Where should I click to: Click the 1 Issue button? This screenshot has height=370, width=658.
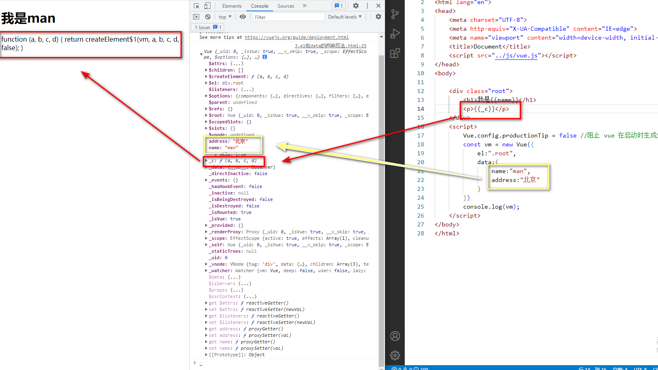click(x=208, y=27)
